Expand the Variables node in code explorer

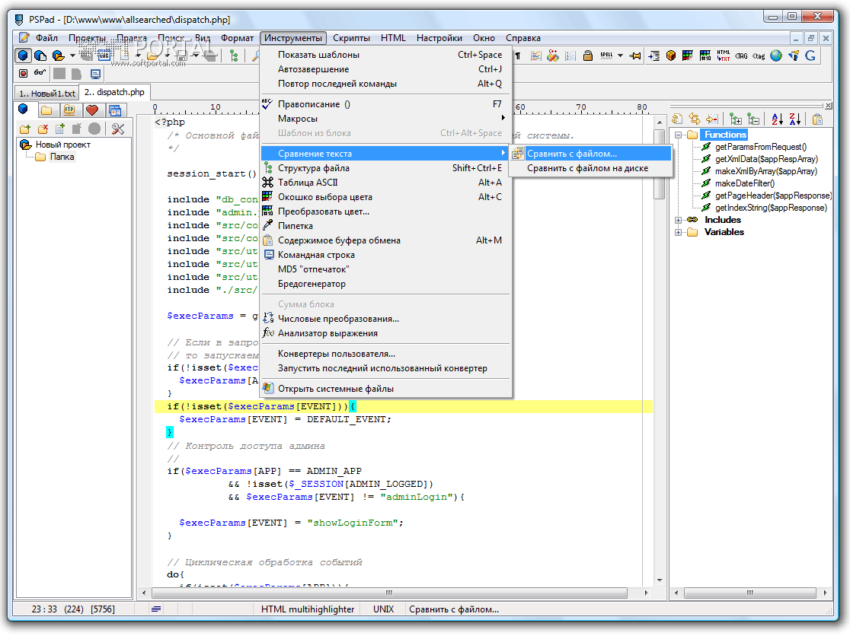(677, 232)
